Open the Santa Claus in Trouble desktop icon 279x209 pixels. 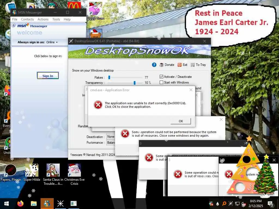coord(53,174)
